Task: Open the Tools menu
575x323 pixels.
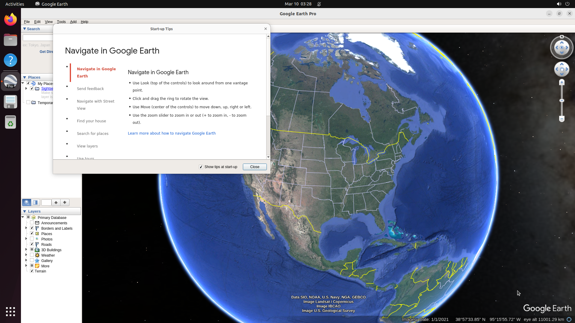Action: [x=61, y=22]
